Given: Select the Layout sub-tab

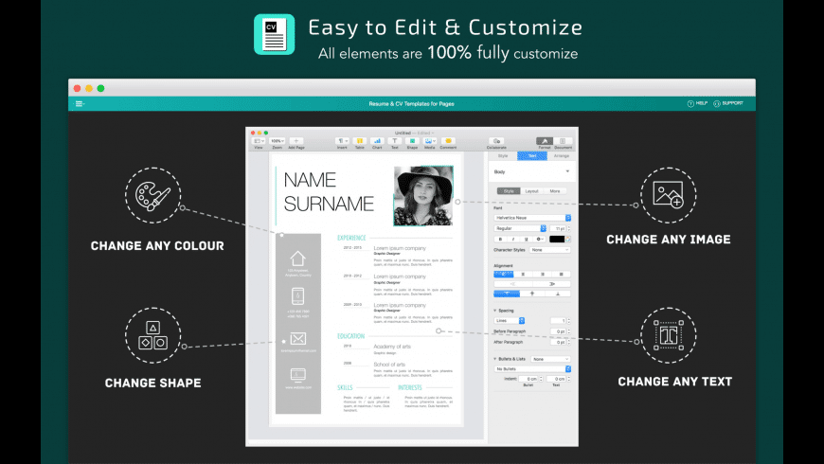Looking at the screenshot, I should pyautogui.click(x=532, y=191).
